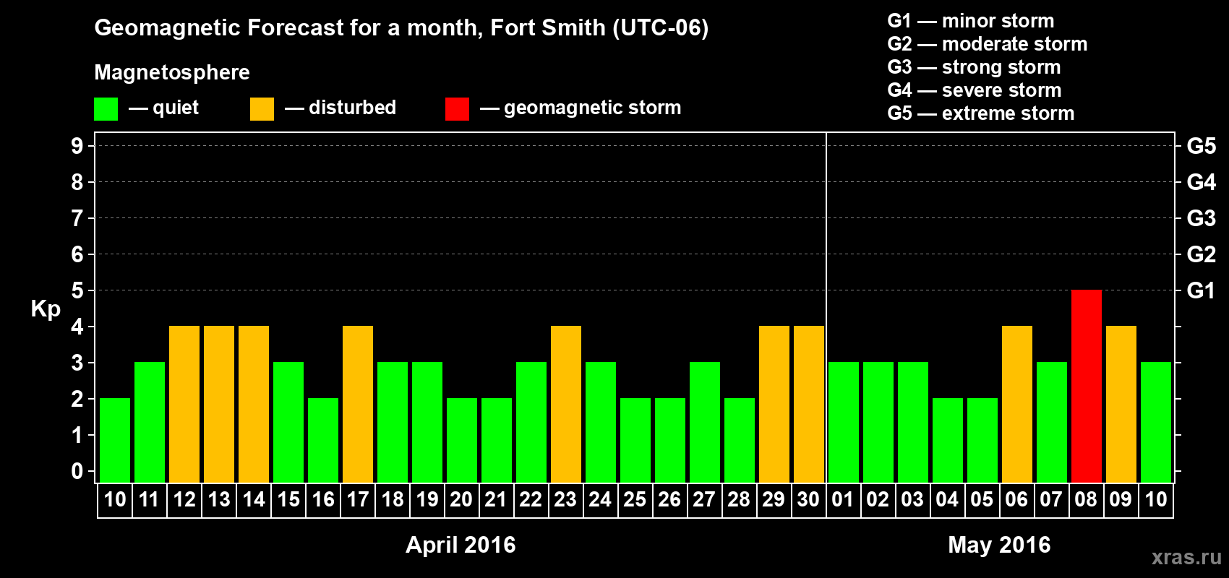Click the orange bar for May 09
This screenshot has height=578, width=1229.
point(1121,404)
